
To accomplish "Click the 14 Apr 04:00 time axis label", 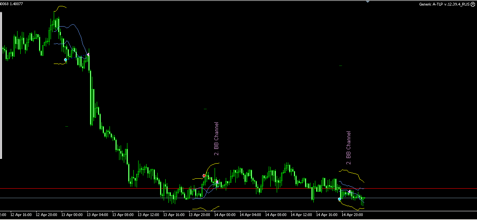I will point(251,215).
